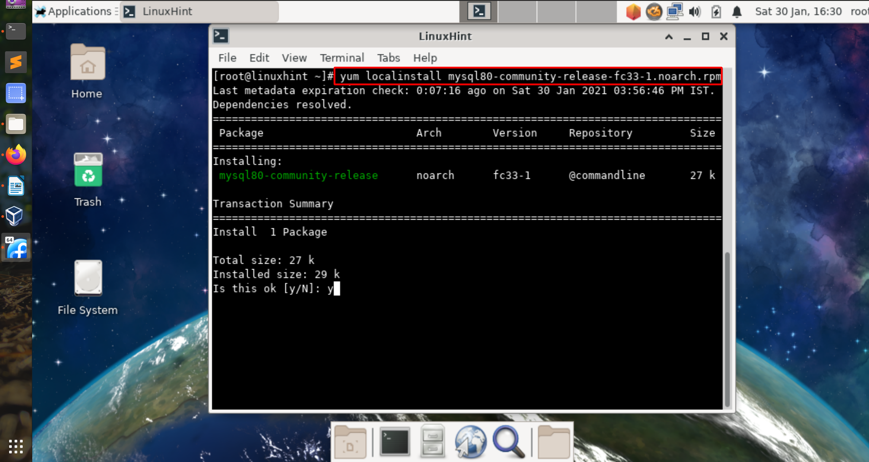
Task: Launch VirtualBox from left dock
Action: [15, 216]
